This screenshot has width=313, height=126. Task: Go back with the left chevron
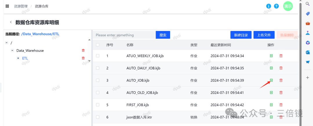click(x=11, y=22)
